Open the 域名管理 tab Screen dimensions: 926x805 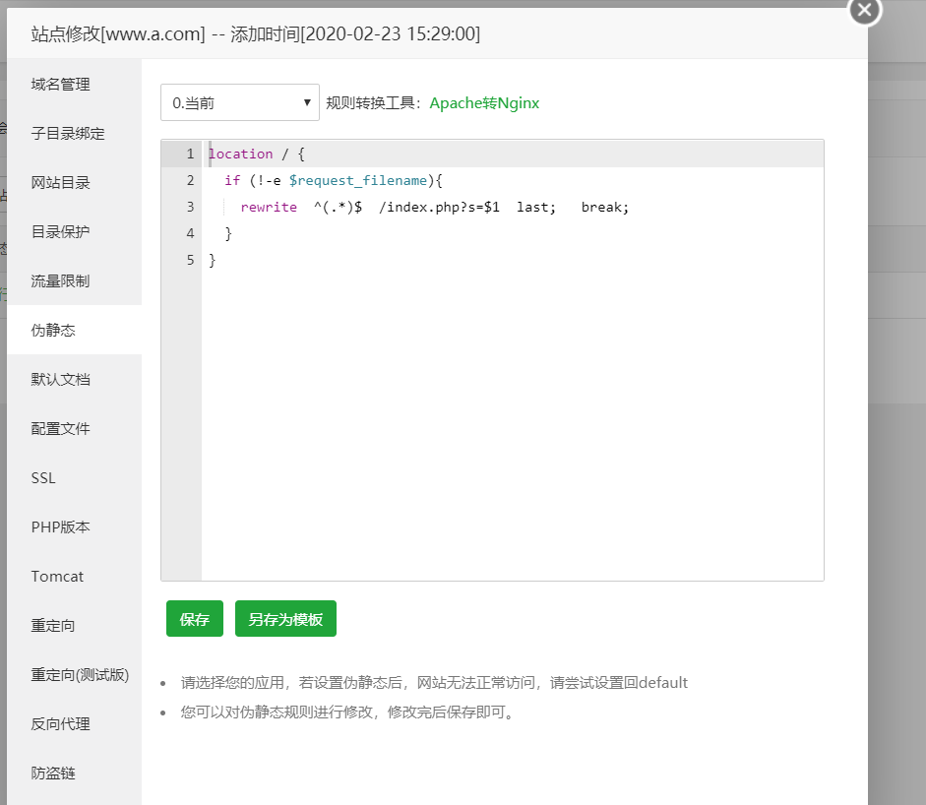pos(61,85)
